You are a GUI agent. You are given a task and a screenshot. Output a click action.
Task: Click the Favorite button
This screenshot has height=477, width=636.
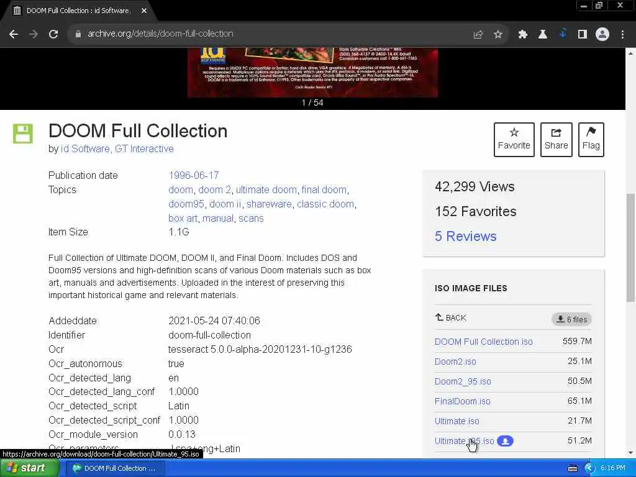(x=514, y=140)
